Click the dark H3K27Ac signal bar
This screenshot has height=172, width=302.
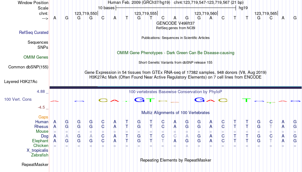coord(175,87)
